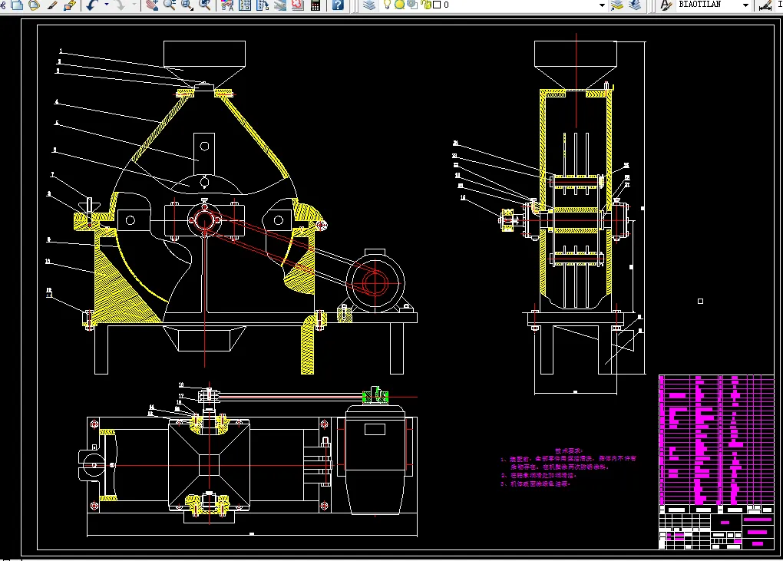Image resolution: width=783 pixels, height=561 pixels.
Task: Click Make Object's Layer Current icon
Action: 617,5
